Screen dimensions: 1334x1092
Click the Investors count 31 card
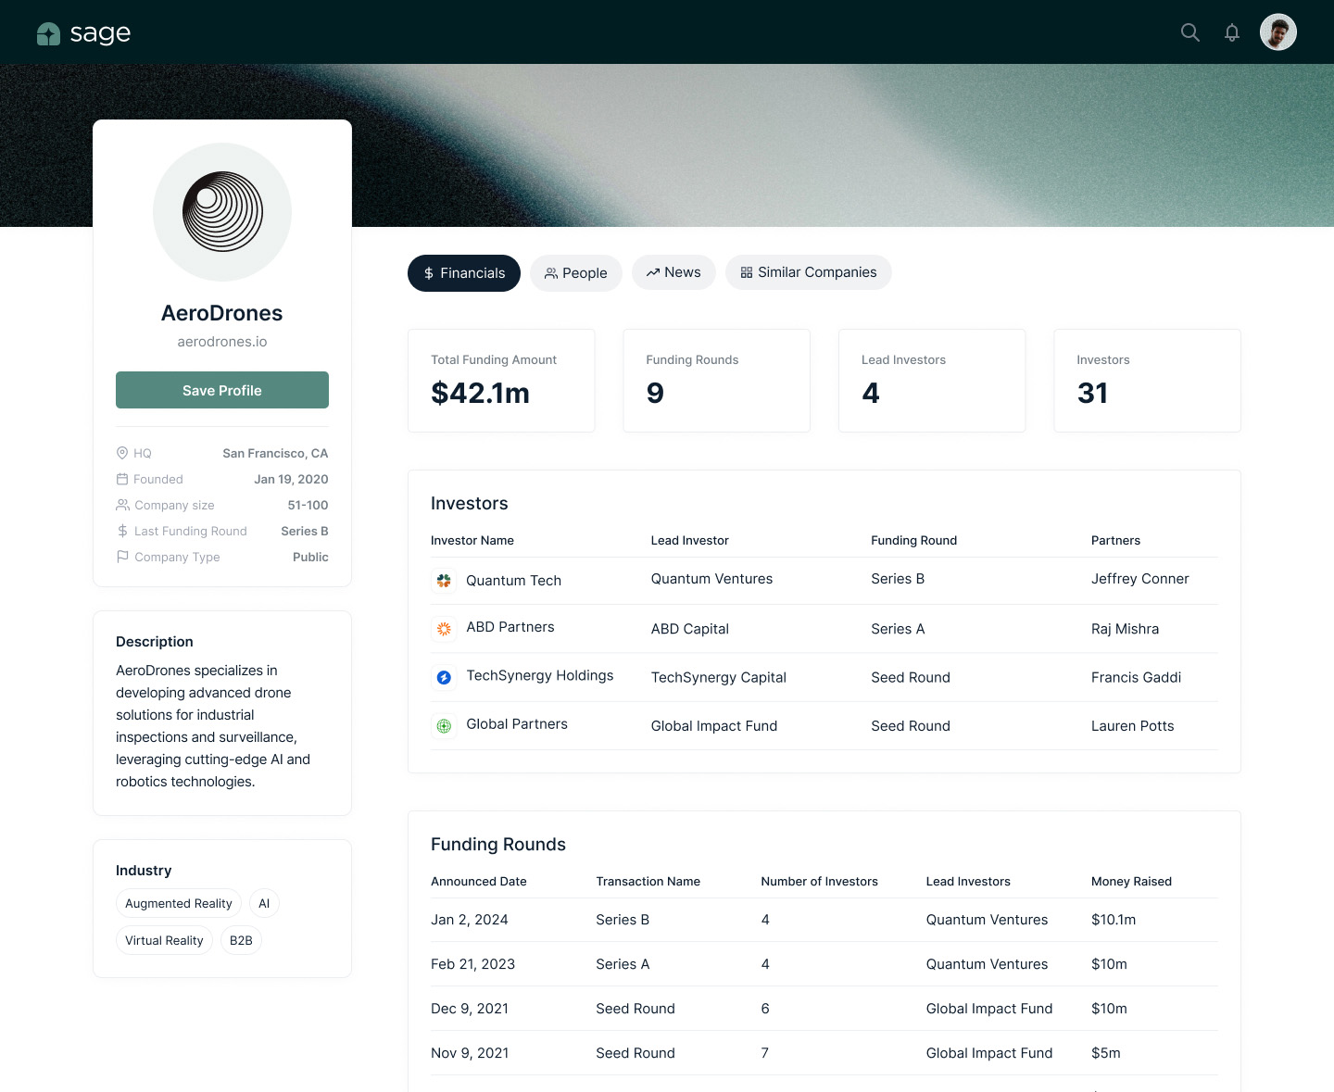[1147, 381]
